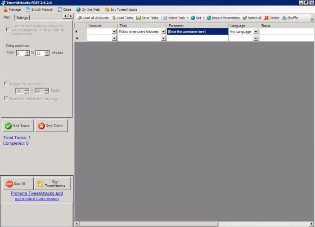Click the Enter the username here parameter cell
The image size is (315, 227).
198,32
